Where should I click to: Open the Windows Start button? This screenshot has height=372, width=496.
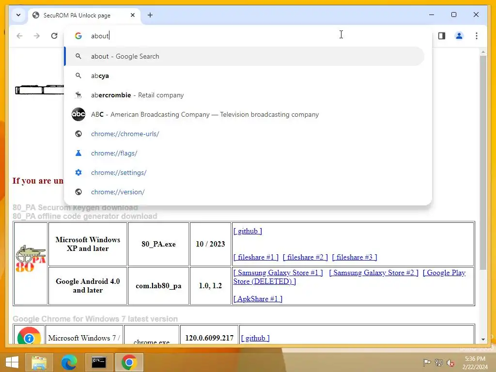[12, 362]
